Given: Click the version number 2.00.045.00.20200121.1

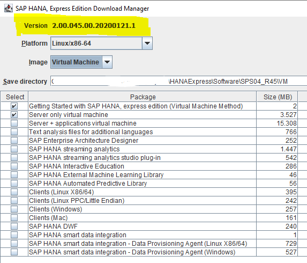Looking at the screenshot, I should (94, 26).
